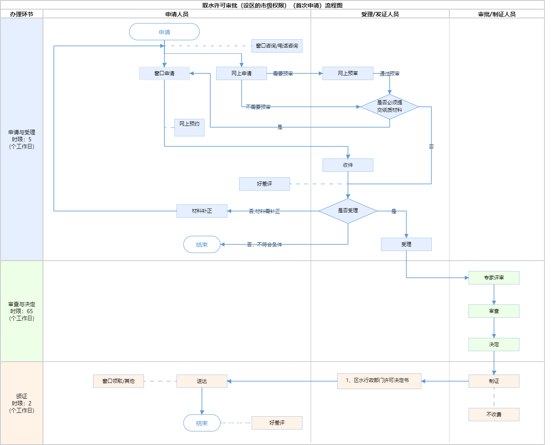Click the 申请 start node
552x445 pixels.
[164, 32]
